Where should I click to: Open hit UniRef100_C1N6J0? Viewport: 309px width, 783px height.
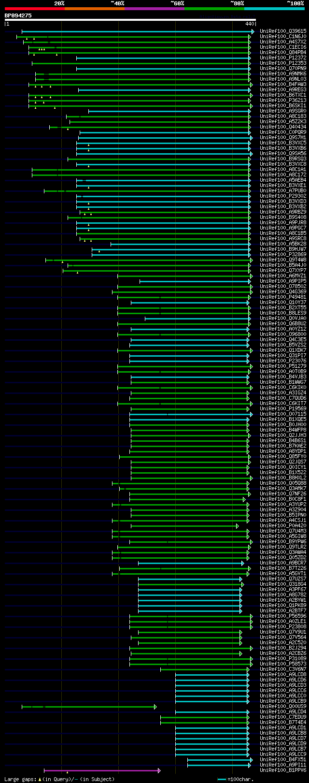coord(283,36)
